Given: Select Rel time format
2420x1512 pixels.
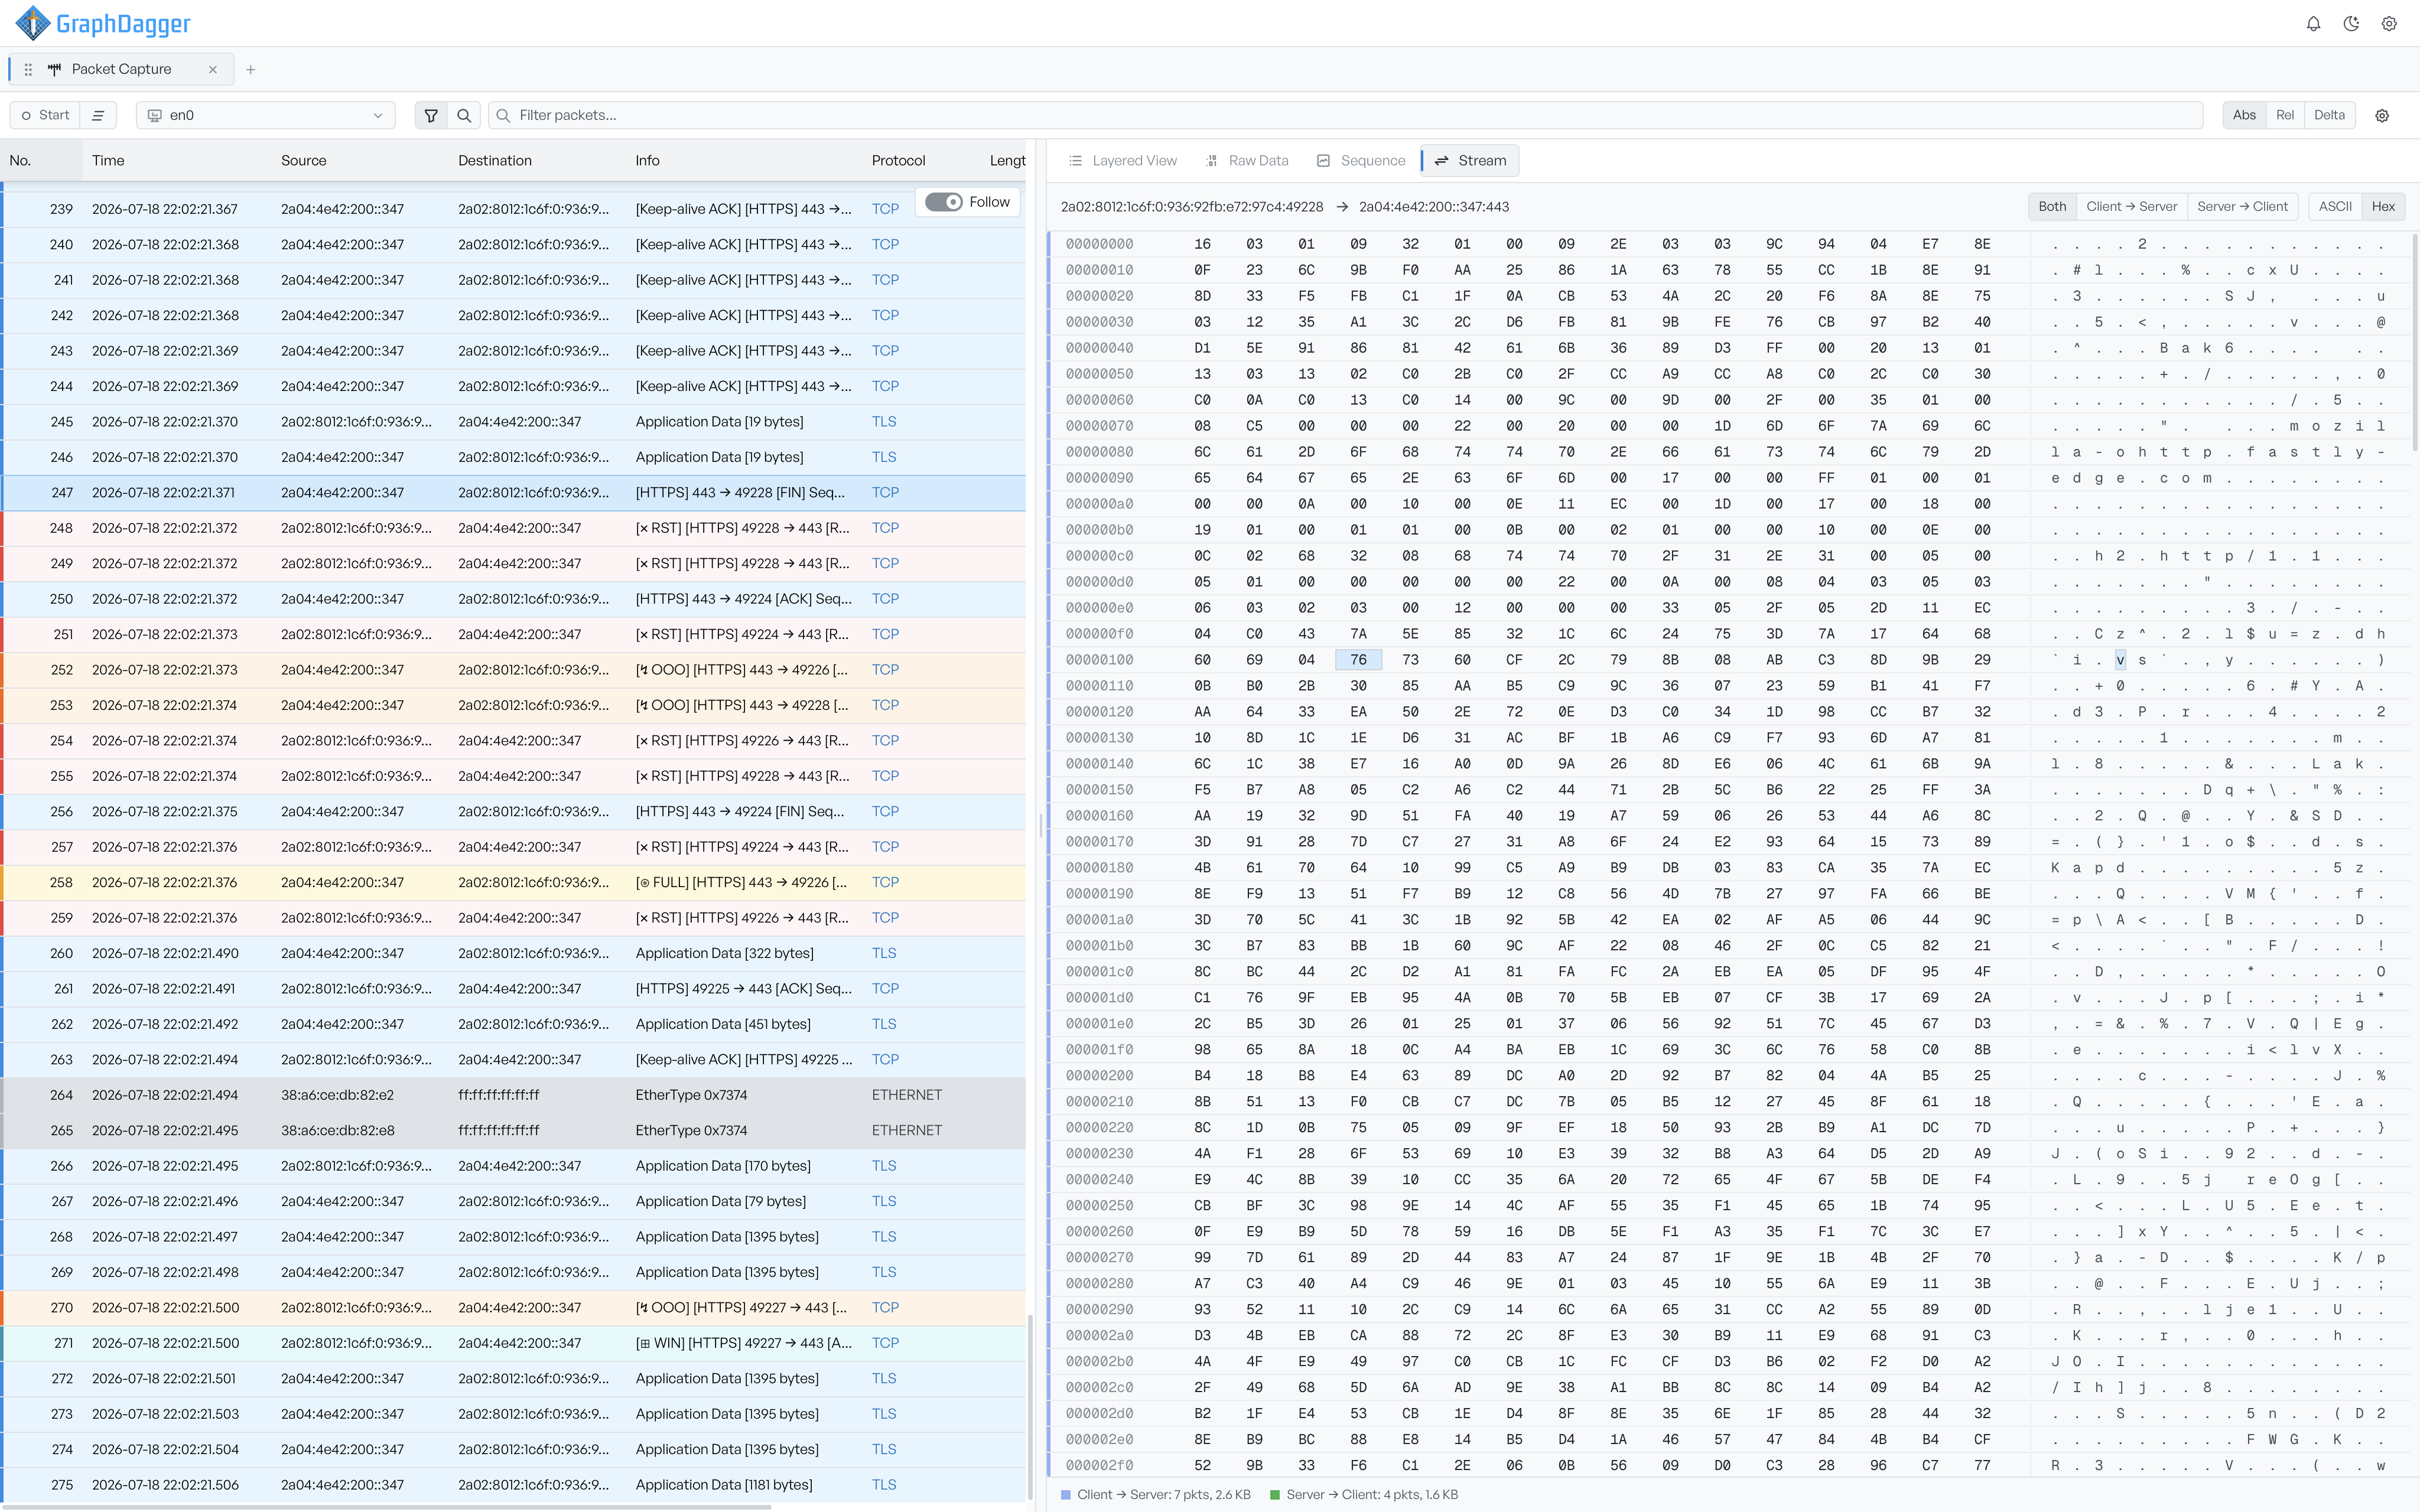Looking at the screenshot, I should pyautogui.click(x=2285, y=115).
